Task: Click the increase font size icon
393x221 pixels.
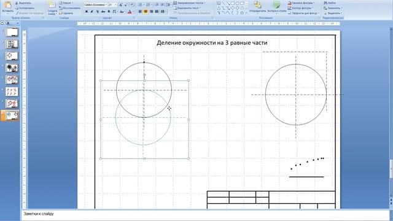Action: [x=121, y=5]
